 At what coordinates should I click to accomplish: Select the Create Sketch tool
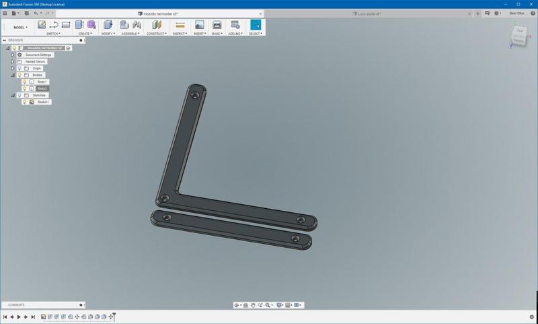point(42,25)
